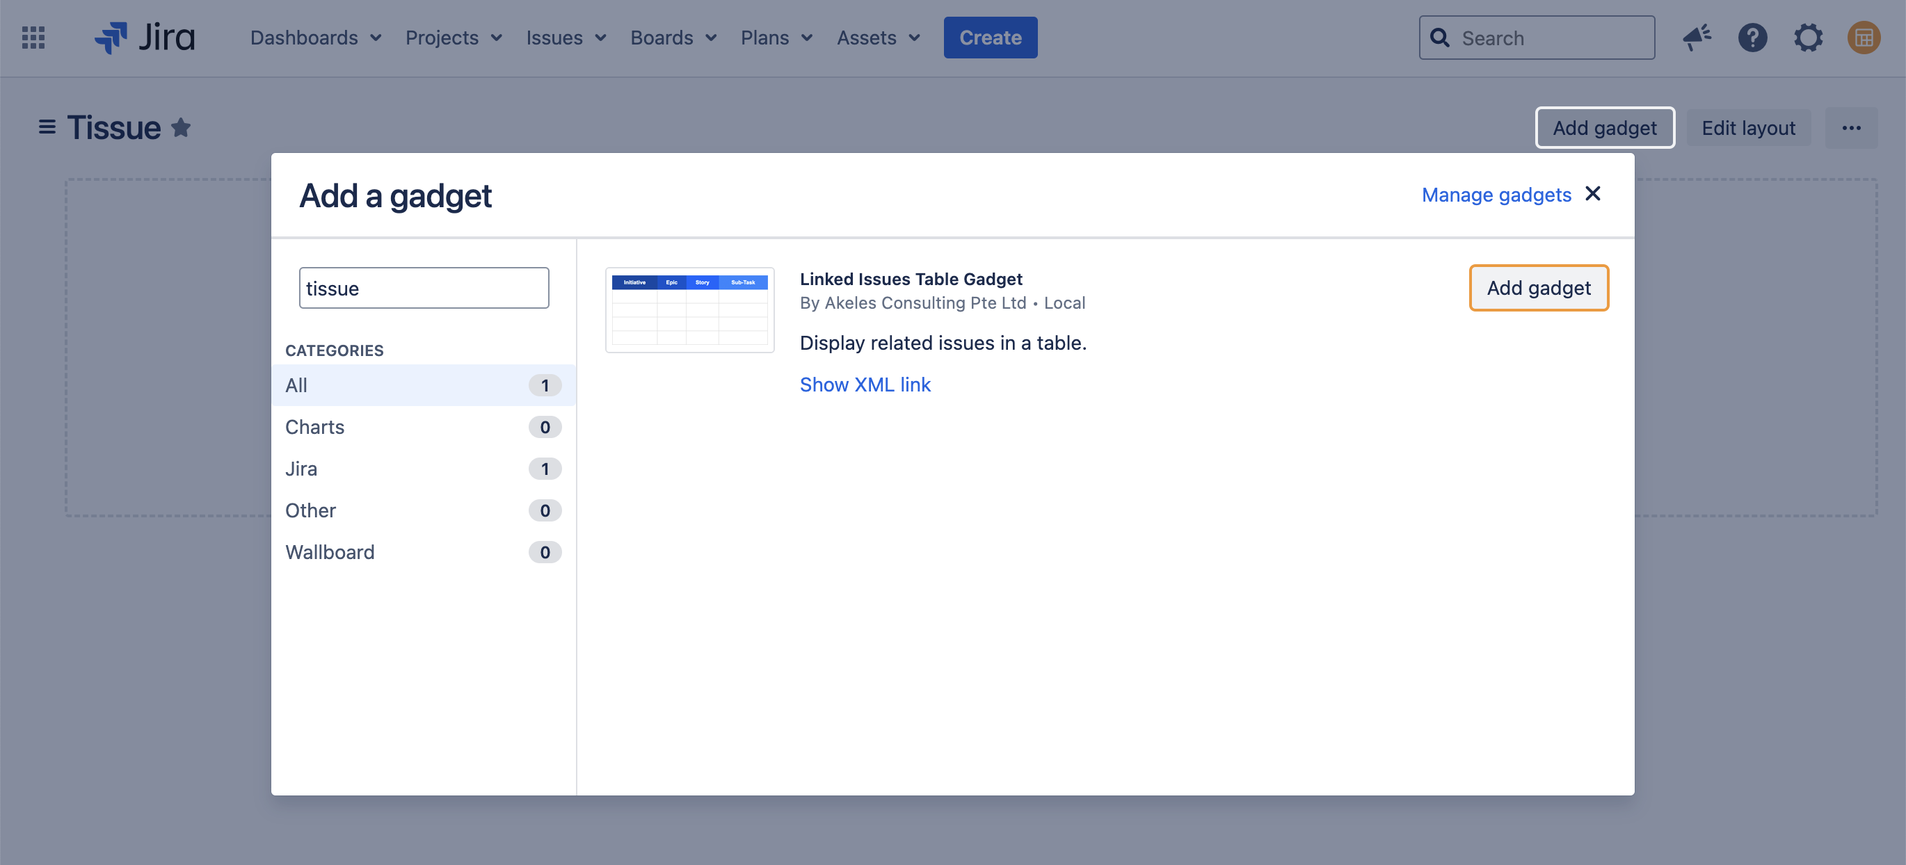Open the help question mark icon
Screen dimensions: 1906x865
(1752, 38)
